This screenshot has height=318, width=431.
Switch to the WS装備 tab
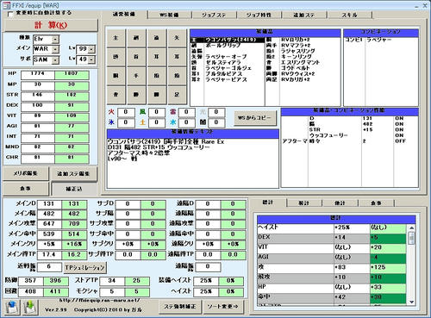[169, 15]
